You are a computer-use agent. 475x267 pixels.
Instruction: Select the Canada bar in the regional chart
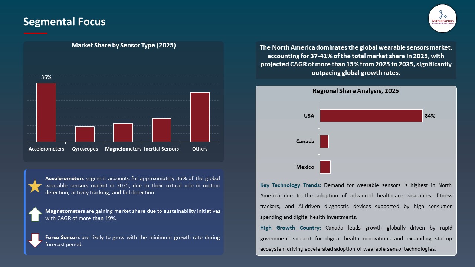[x=324, y=141]
